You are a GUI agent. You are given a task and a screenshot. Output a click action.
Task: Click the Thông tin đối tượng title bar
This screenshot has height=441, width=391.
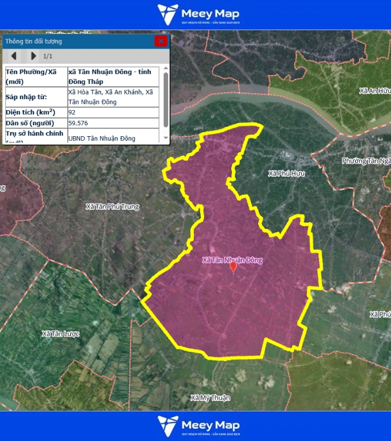[x=75, y=41]
